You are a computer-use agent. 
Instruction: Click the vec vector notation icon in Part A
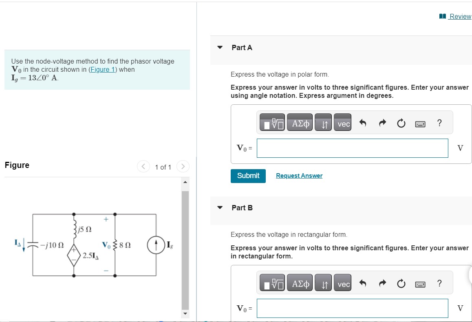[342, 123]
